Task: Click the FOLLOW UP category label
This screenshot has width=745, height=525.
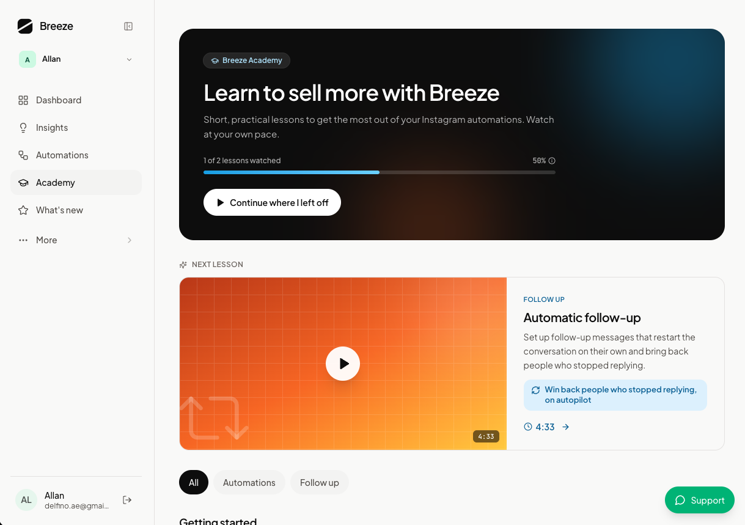Action: tap(544, 299)
